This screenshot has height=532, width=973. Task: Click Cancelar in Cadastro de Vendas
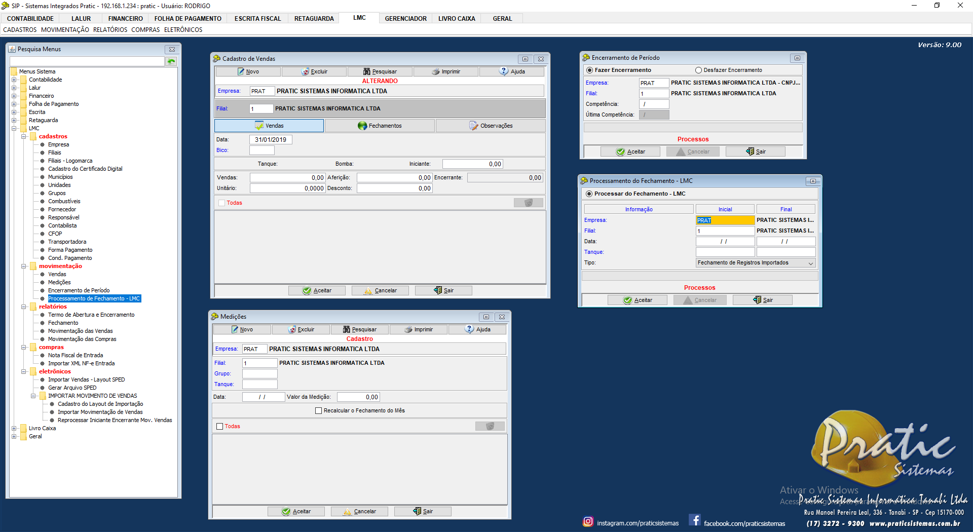(x=381, y=290)
